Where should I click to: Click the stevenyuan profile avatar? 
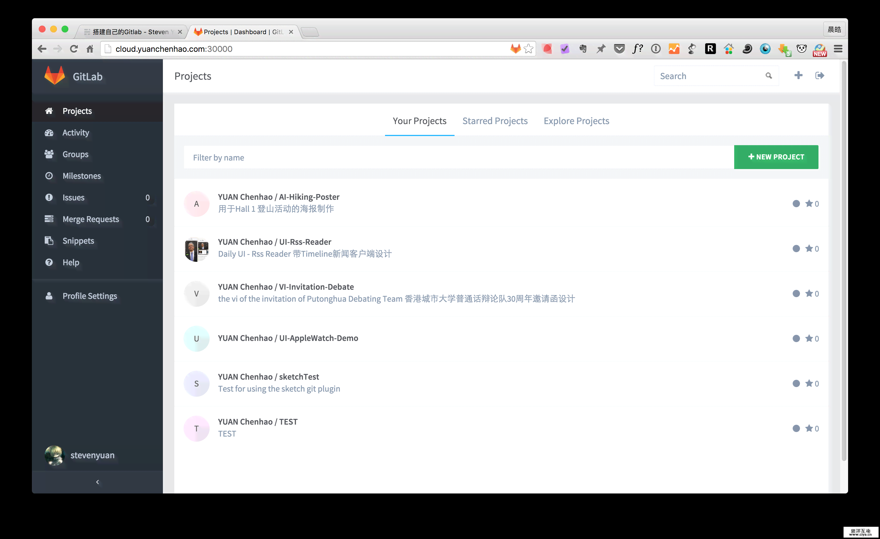point(55,455)
